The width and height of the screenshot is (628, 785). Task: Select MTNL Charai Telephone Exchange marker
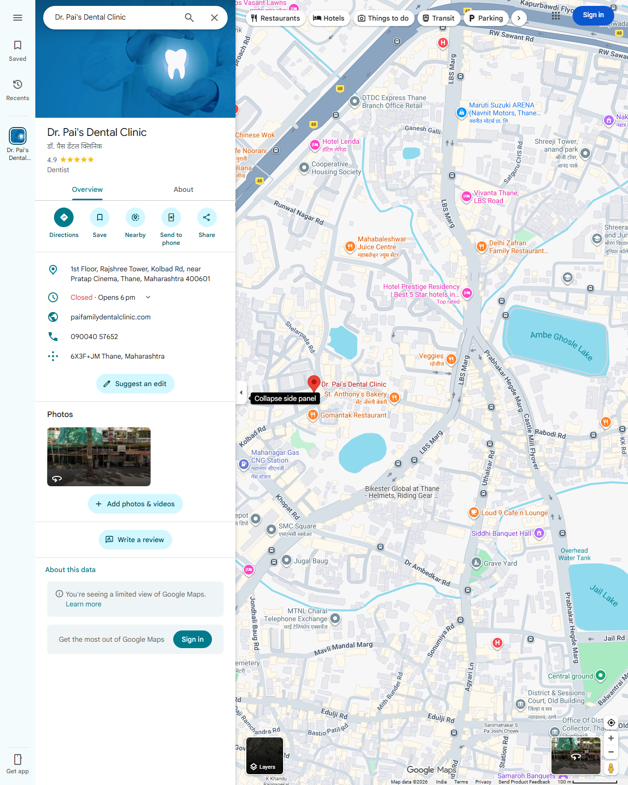[335, 619]
